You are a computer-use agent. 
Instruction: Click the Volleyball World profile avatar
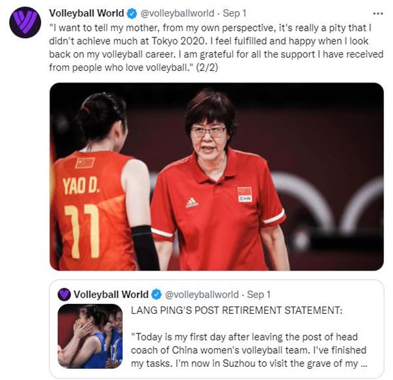[25, 22]
